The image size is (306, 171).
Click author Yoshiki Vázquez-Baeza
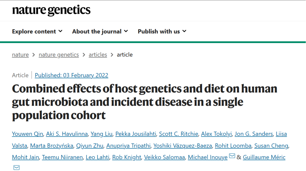pyautogui.click(x=182, y=146)
